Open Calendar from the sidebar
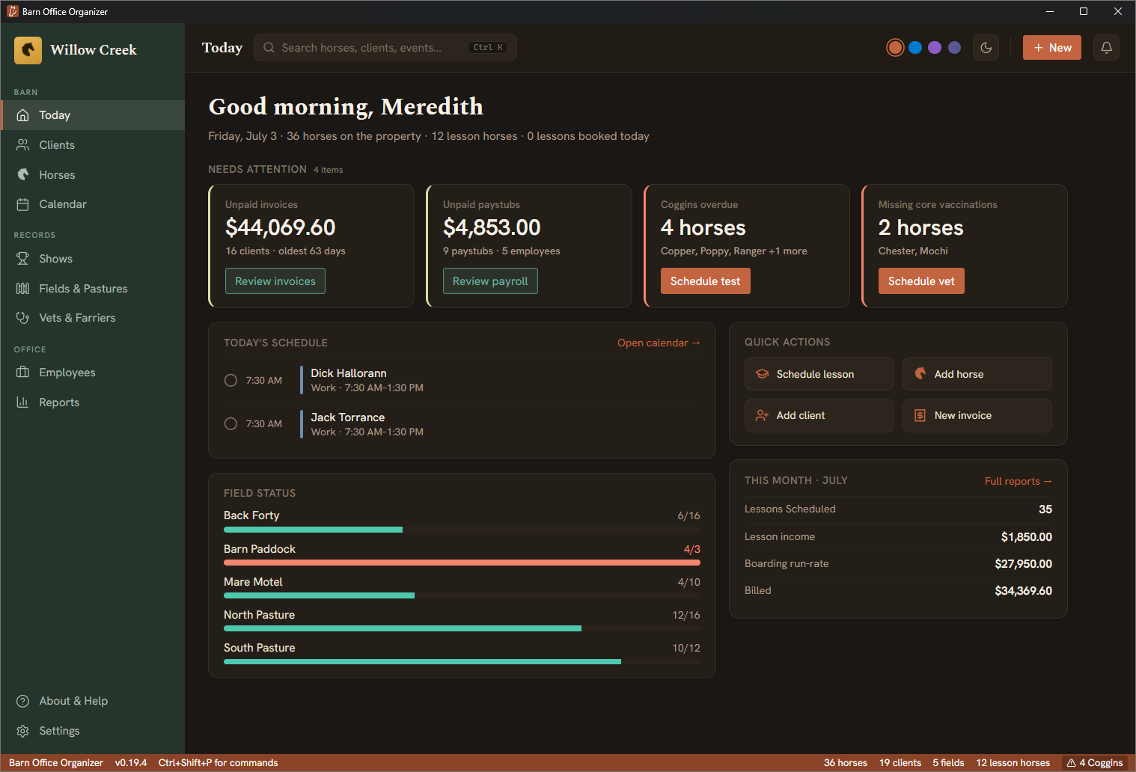Image resolution: width=1136 pixels, height=772 pixels. (x=93, y=204)
